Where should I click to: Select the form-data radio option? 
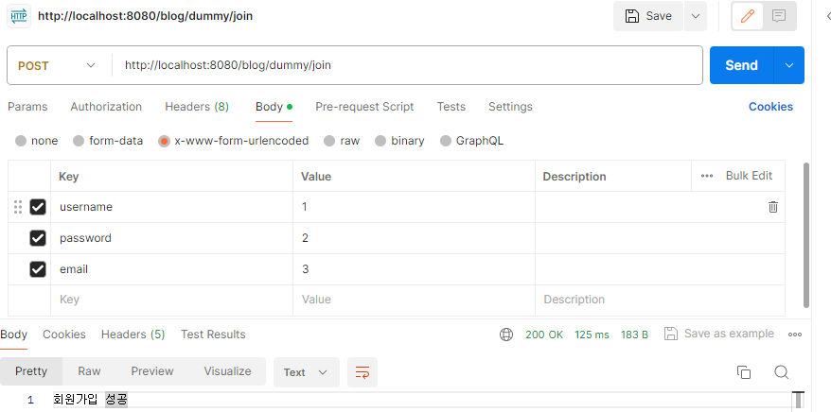(x=108, y=141)
